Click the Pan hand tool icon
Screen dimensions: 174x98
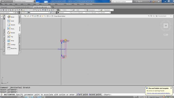click(34, 10)
